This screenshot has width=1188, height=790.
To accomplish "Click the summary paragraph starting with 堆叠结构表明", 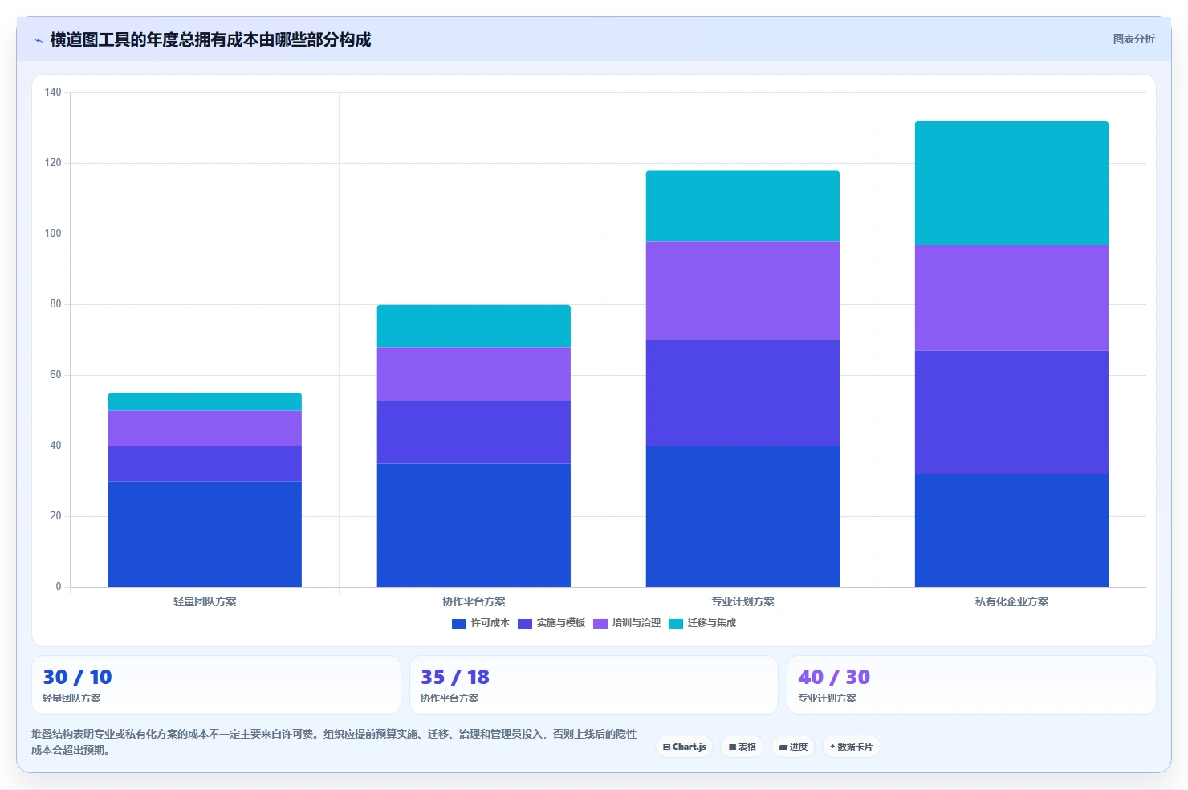I will click(x=334, y=742).
